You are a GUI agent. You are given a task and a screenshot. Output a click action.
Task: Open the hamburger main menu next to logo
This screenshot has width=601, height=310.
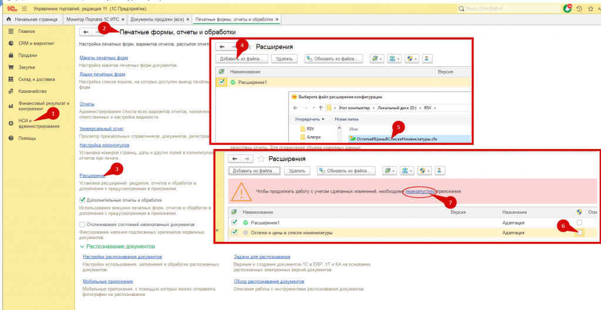[25, 8]
